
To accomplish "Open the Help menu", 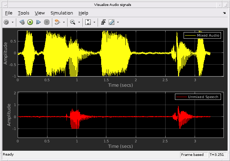I will (x=83, y=13).
